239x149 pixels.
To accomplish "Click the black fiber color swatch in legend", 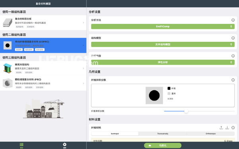I will pos(169,88).
